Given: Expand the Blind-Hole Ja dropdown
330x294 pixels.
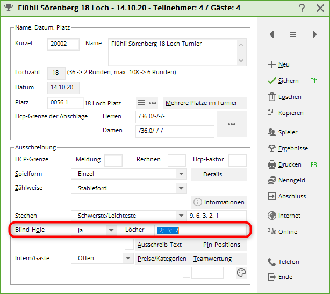Looking at the screenshot, I should pos(111,230).
